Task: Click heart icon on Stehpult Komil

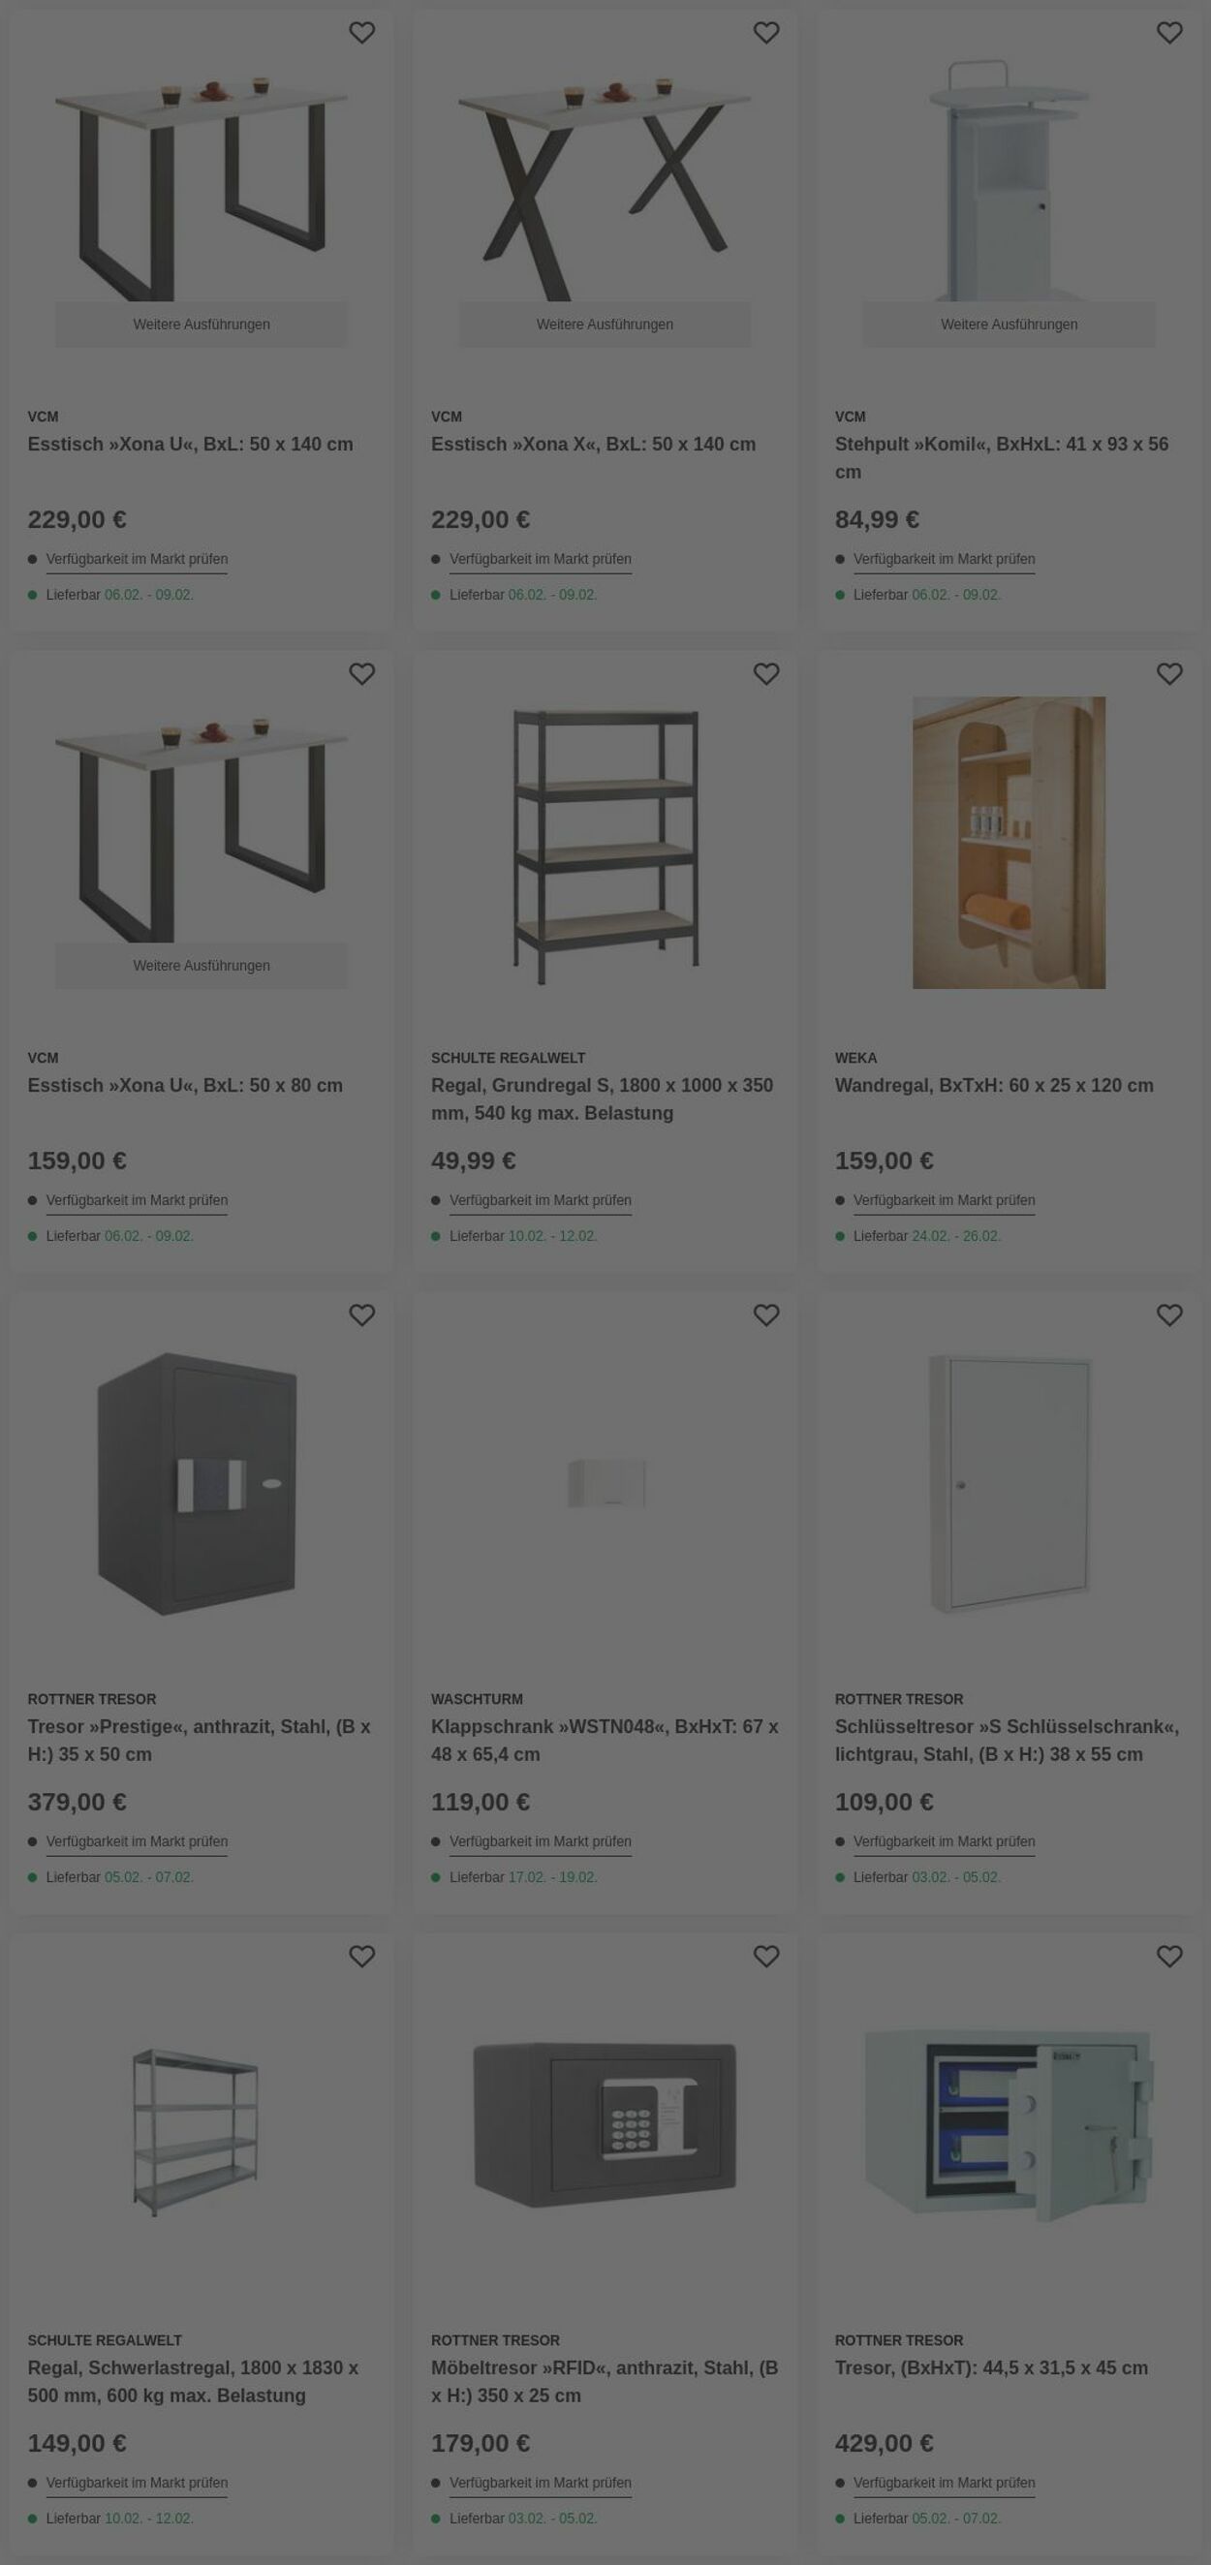Action: coord(1169,33)
